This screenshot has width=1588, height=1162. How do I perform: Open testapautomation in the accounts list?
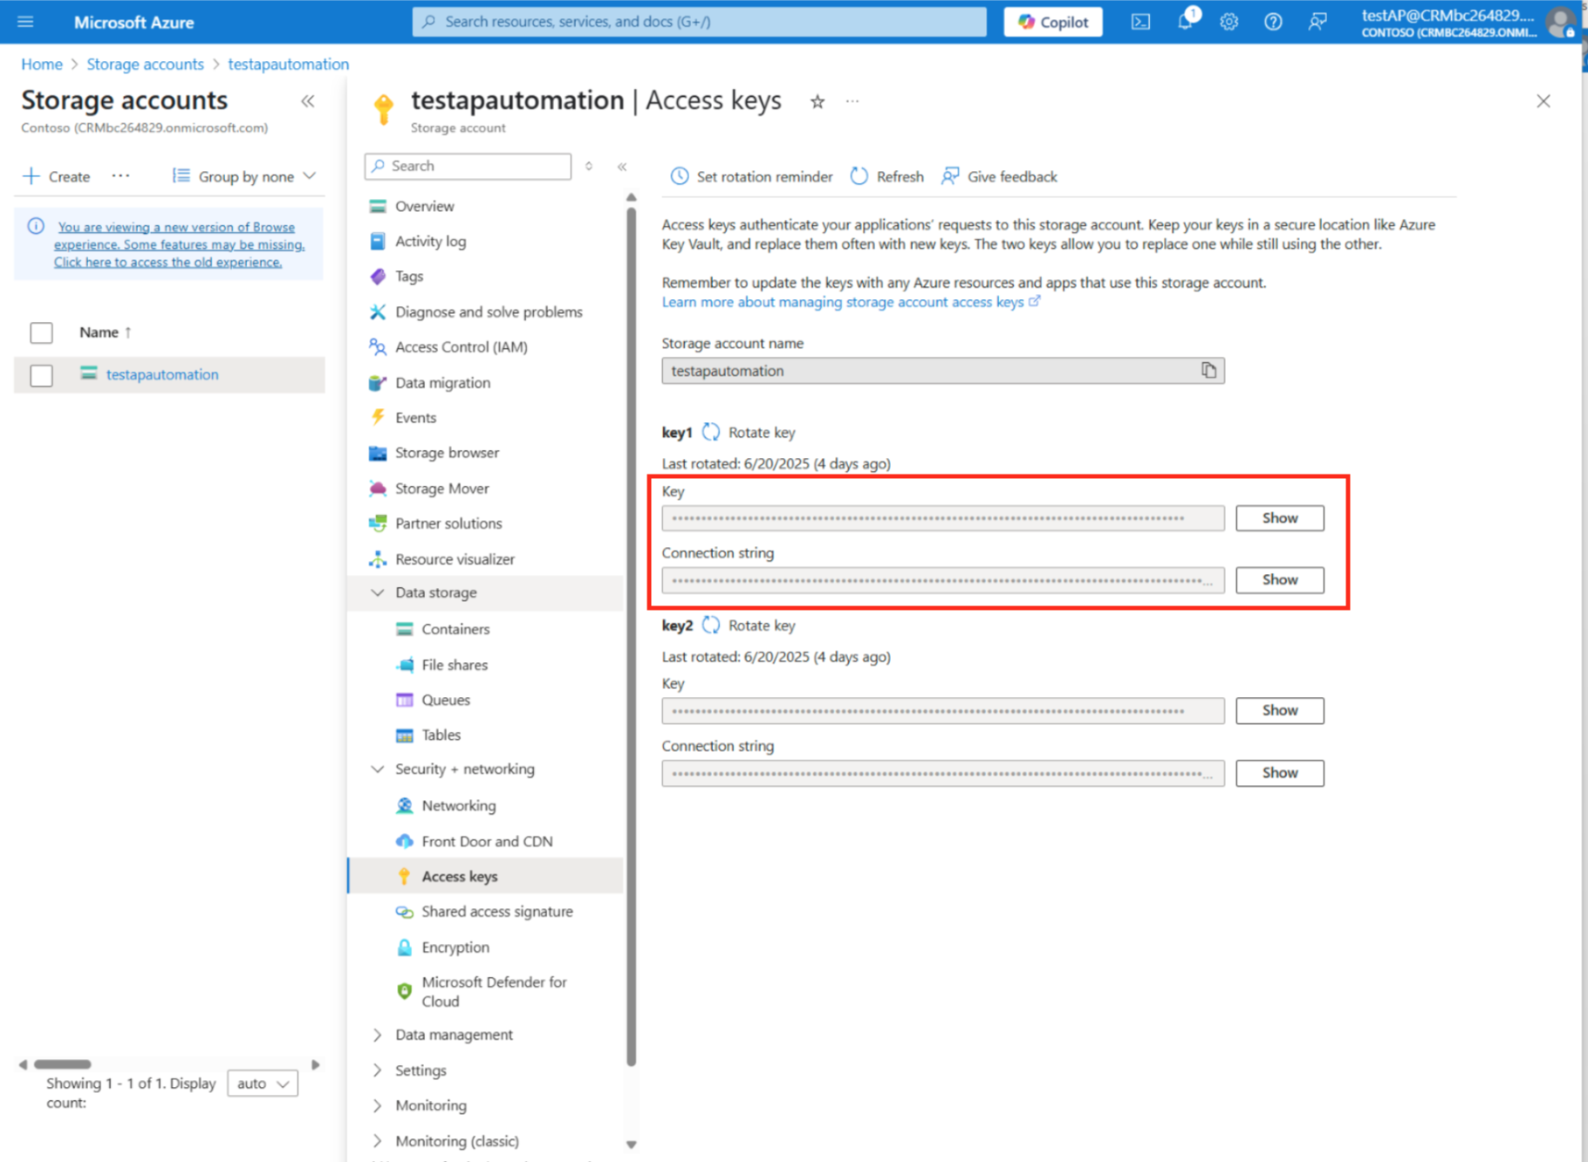tap(162, 375)
